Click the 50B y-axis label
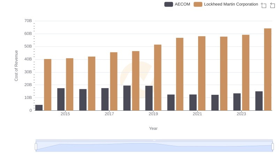The image size is (279, 160). (x=28, y=47)
